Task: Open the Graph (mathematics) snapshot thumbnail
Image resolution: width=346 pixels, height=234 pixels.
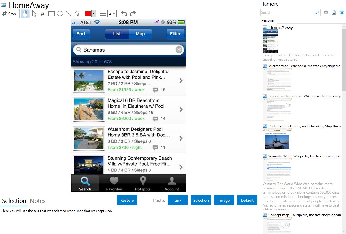Action: click(277, 110)
